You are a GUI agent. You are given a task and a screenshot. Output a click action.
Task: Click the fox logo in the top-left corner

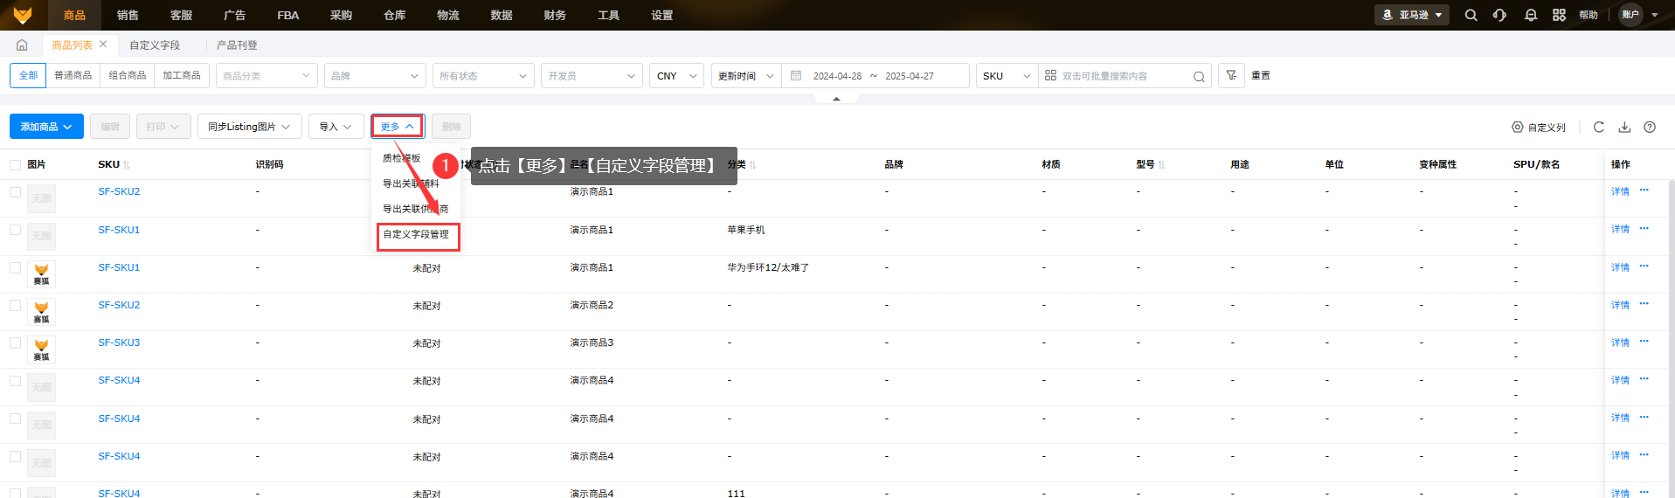coord(22,15)
